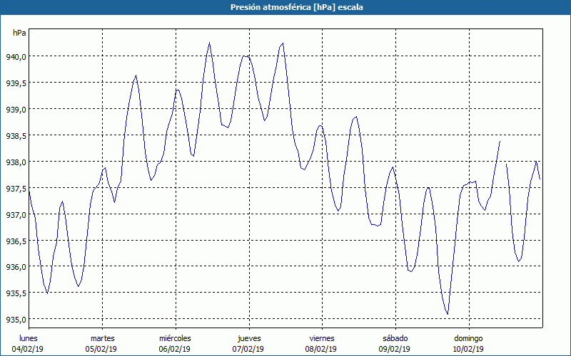Screen dimensions: 571x356
Task: Click the date label 09/02/19
Action: click(x=395, y=349)
